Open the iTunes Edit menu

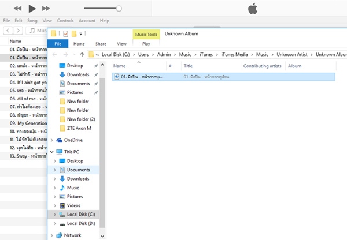[19, 21]
